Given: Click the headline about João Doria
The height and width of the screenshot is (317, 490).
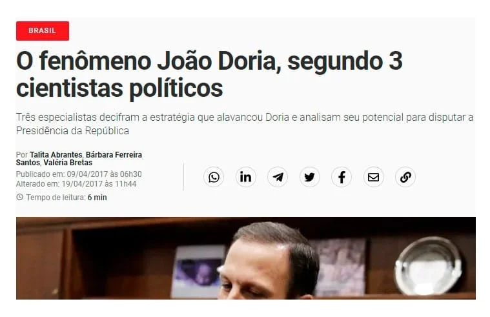Looking at the screenshot, I should click(x=209, y=74).
